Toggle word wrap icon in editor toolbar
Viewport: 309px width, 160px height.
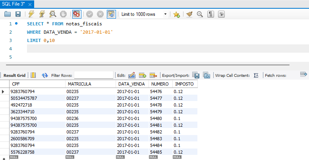221,14
